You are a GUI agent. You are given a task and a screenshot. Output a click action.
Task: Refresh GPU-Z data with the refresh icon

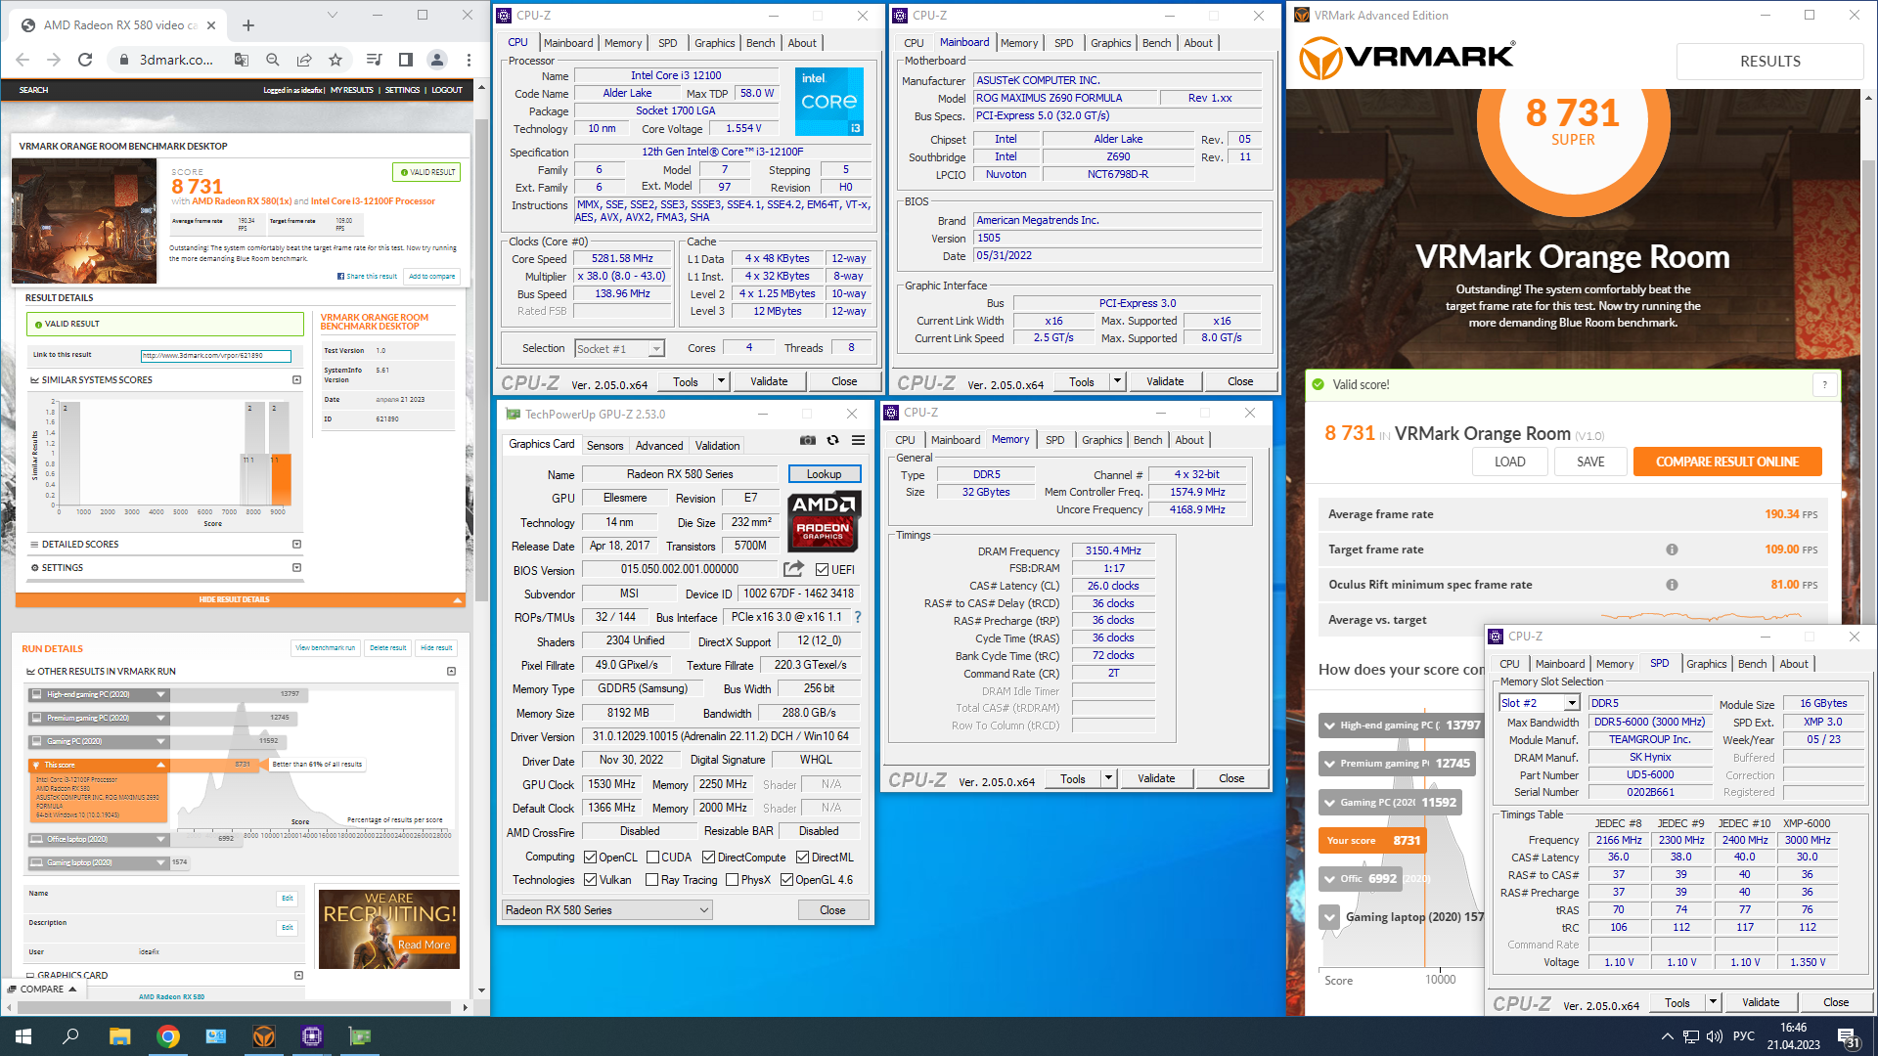coord(832,441)
